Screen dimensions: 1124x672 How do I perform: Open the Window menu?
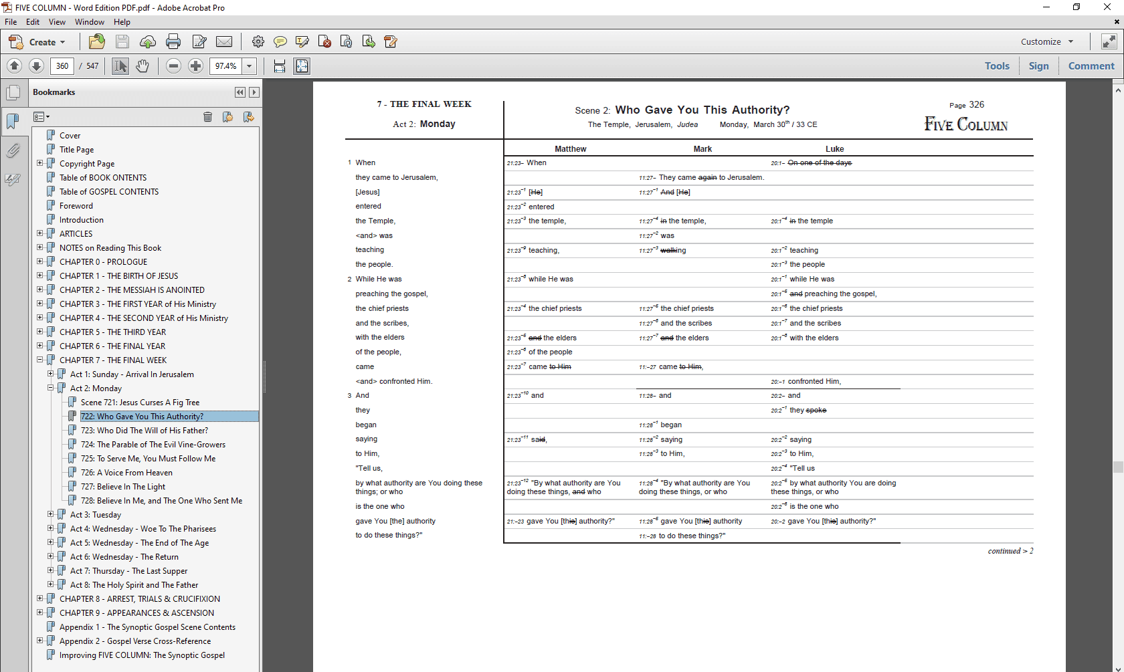(x=90, y=22)
